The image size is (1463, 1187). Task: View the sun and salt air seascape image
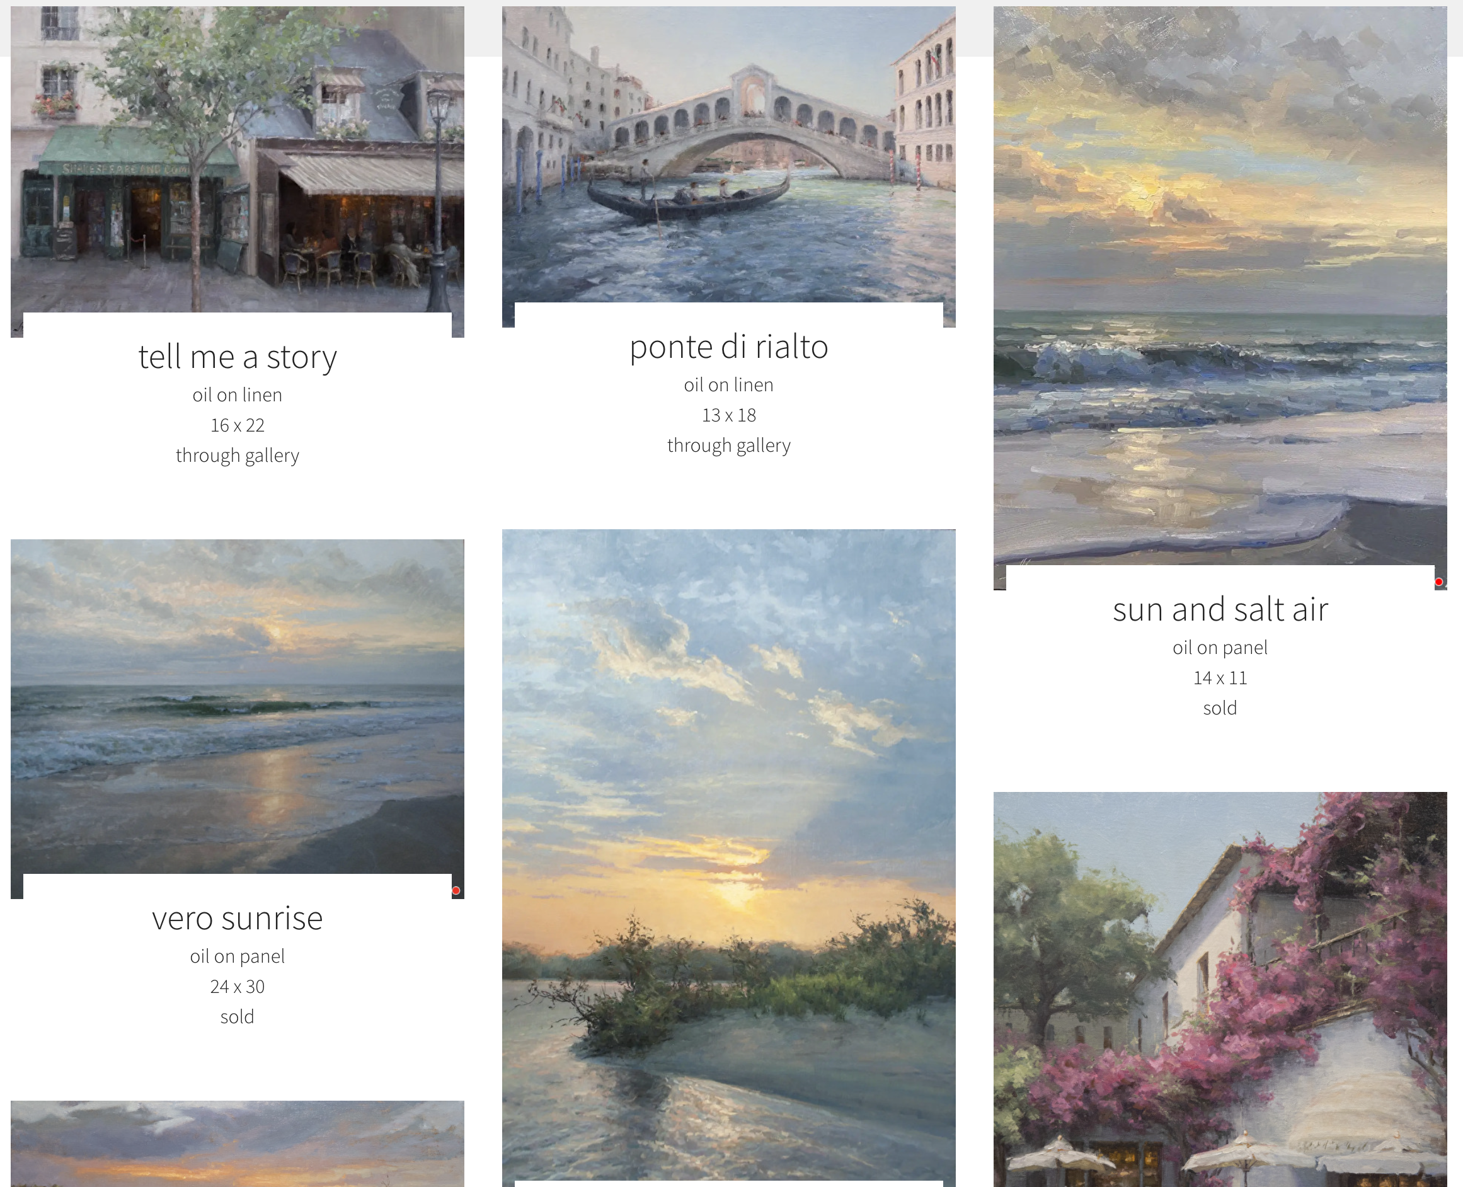1220,286
